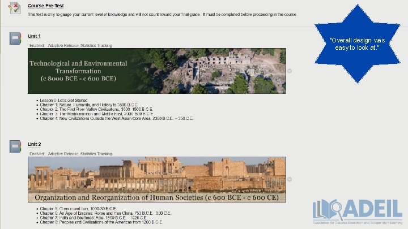Expand the options chevron beside Unit 2 banner
Image resolution: width=408 pixels, height=229 pixels.
click(x=290, y=179)
